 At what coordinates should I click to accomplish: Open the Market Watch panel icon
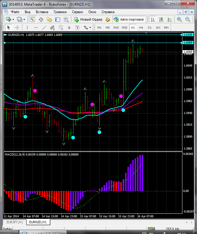click(32, 19)
